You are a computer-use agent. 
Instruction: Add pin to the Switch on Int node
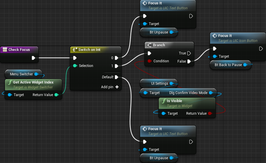(x=110, y=87)
